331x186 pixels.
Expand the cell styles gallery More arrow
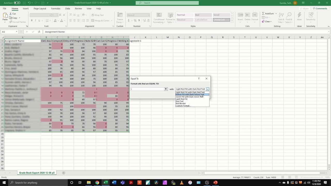coord(232,21)
